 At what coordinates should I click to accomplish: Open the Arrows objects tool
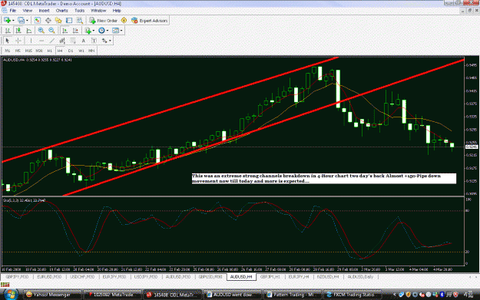tap(104, 41)
